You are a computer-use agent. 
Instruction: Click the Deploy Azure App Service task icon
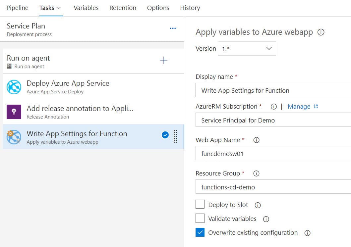(14, 87)
